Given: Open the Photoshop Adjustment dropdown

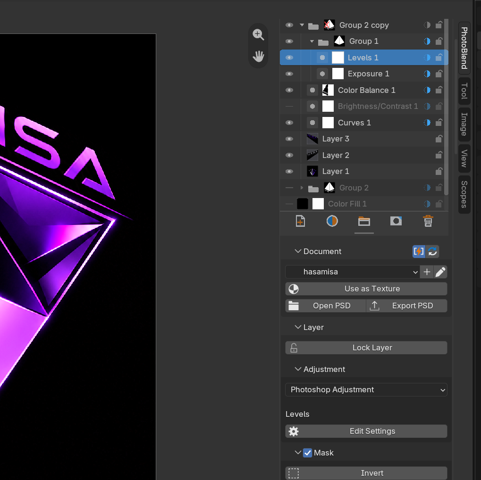Looking at the screenshot, I should 366,389.
